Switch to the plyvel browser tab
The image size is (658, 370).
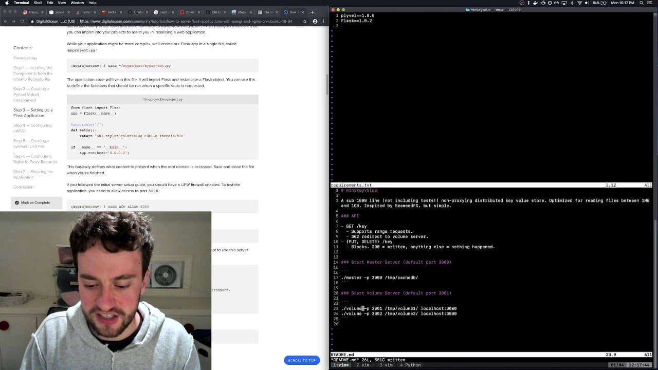point(59,12)
